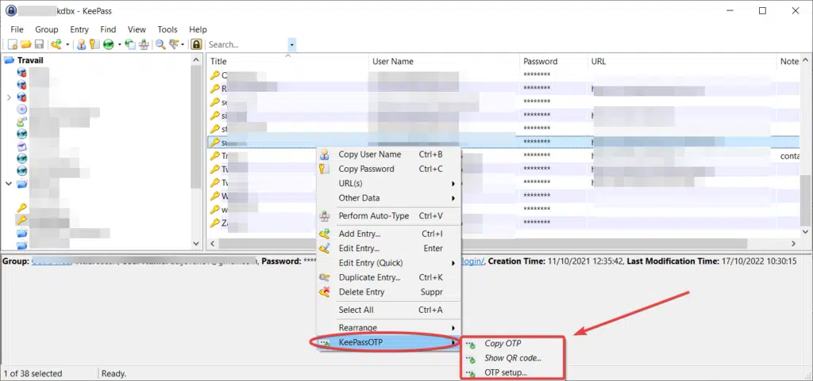Open the URL(s) submenu
Image resolution: width=813 pixels, height=381 pixels.
(x=389, y=184)
